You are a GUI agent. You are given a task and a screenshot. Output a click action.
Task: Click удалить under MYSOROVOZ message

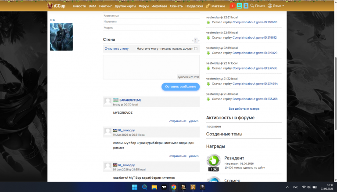coord(194,121)
